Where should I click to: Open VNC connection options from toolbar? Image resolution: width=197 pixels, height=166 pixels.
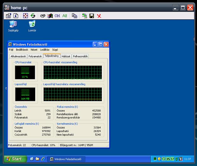pyautogui.click(x=9, y=16)
